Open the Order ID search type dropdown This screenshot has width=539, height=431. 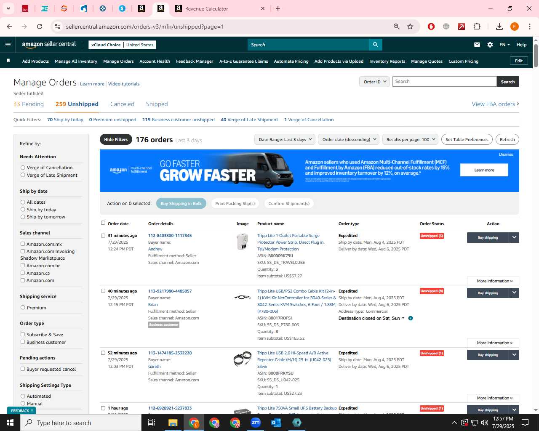tap(374, 82)
